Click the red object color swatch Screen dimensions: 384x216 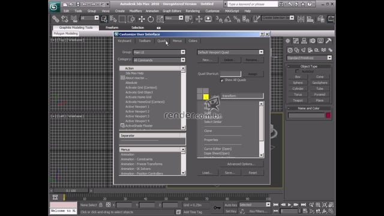[x=328, y=116]
